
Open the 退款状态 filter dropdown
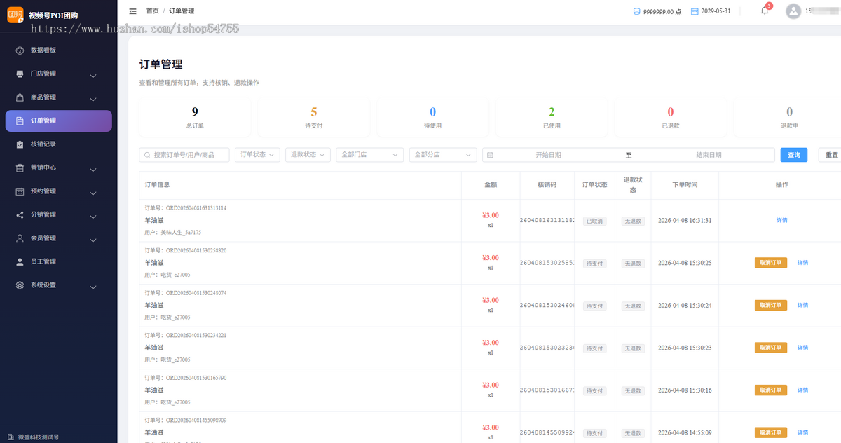tap(308, 155)
